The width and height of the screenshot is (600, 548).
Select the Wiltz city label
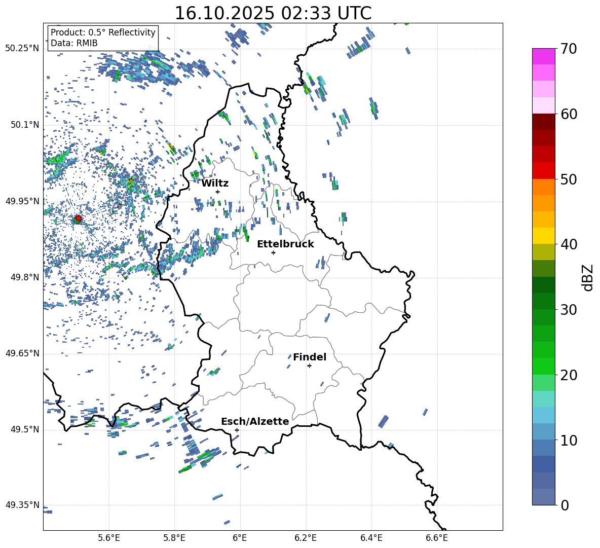pyautogui.click(x=215, y=183)
